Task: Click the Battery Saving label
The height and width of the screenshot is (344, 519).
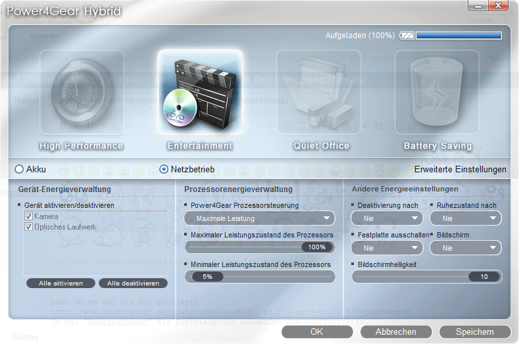Action: point(438,146)
